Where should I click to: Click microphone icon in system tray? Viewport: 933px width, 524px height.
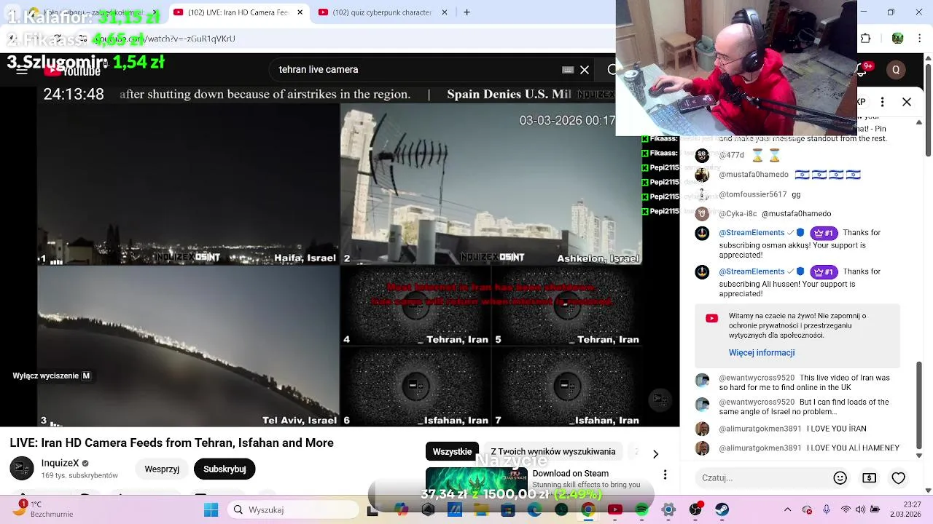[827, 510]
